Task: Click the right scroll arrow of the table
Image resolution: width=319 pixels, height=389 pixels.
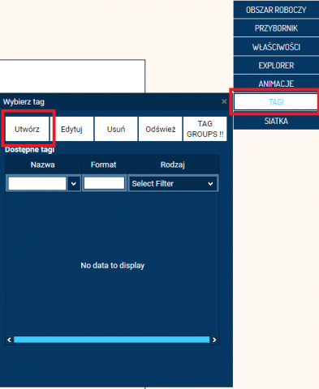Action: pos(214,340)
